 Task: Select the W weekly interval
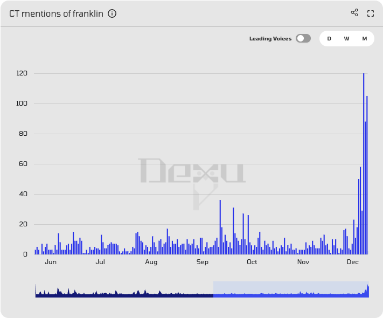tap(346, 39)
